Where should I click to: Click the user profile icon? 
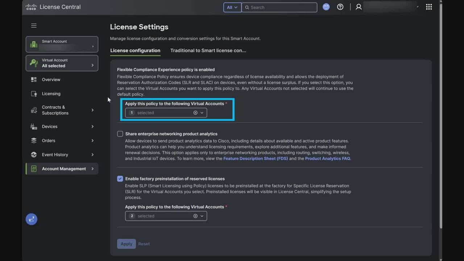click(x=359, y=7)
